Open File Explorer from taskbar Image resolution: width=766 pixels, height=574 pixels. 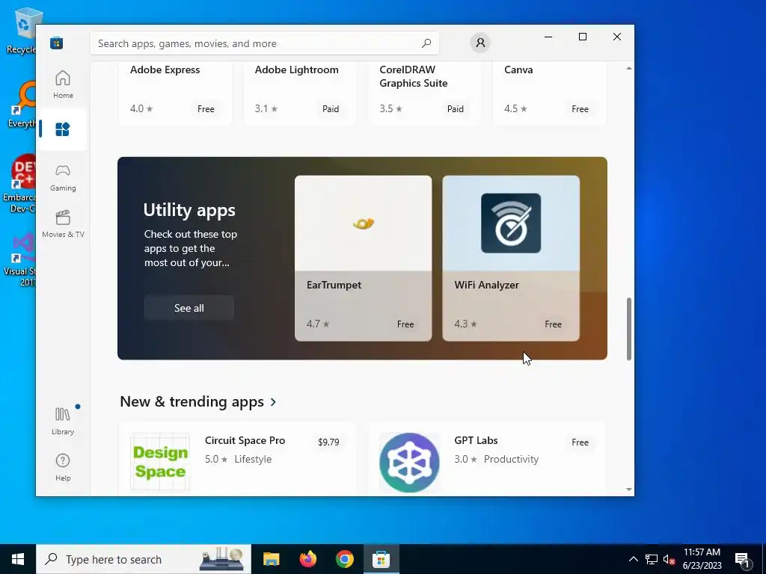[271, 559]
